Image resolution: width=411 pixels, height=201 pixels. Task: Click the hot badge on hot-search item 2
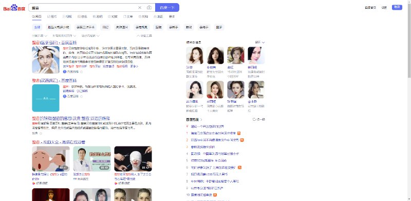pos(242,140)
